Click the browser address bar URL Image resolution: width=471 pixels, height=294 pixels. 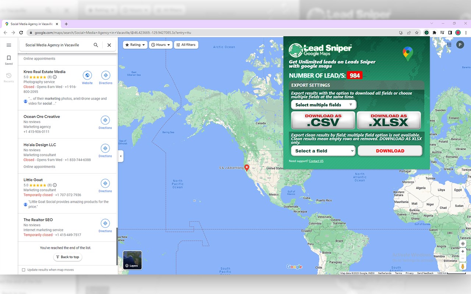[x=113, y=33]
